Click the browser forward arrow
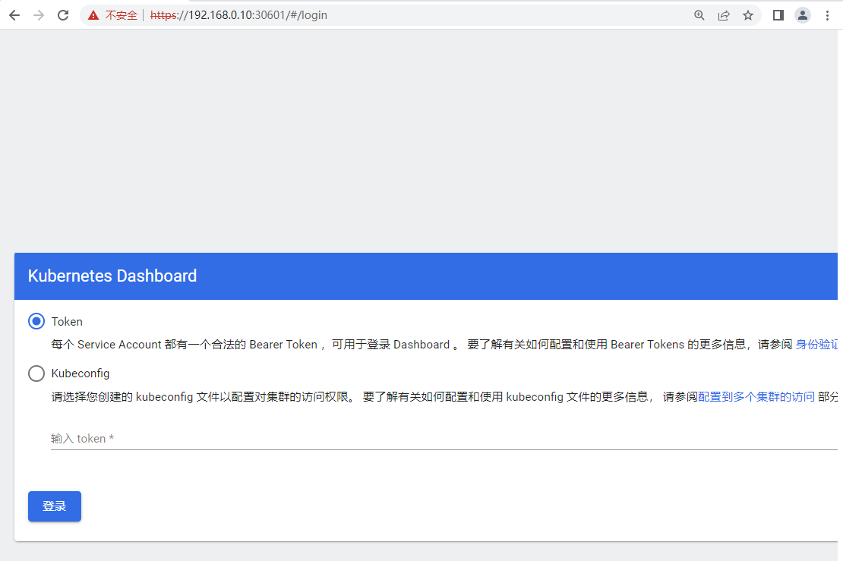The height and width of the screenshot is (561, 843). [x=39, y=15]
